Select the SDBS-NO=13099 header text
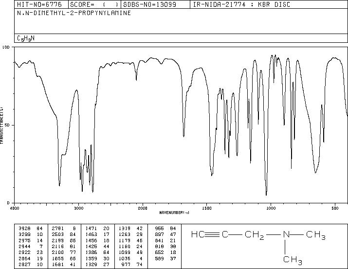348x269 pixels. [149, 4]
